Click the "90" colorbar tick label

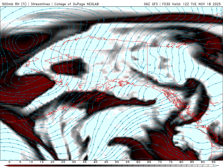click(203, 162)
